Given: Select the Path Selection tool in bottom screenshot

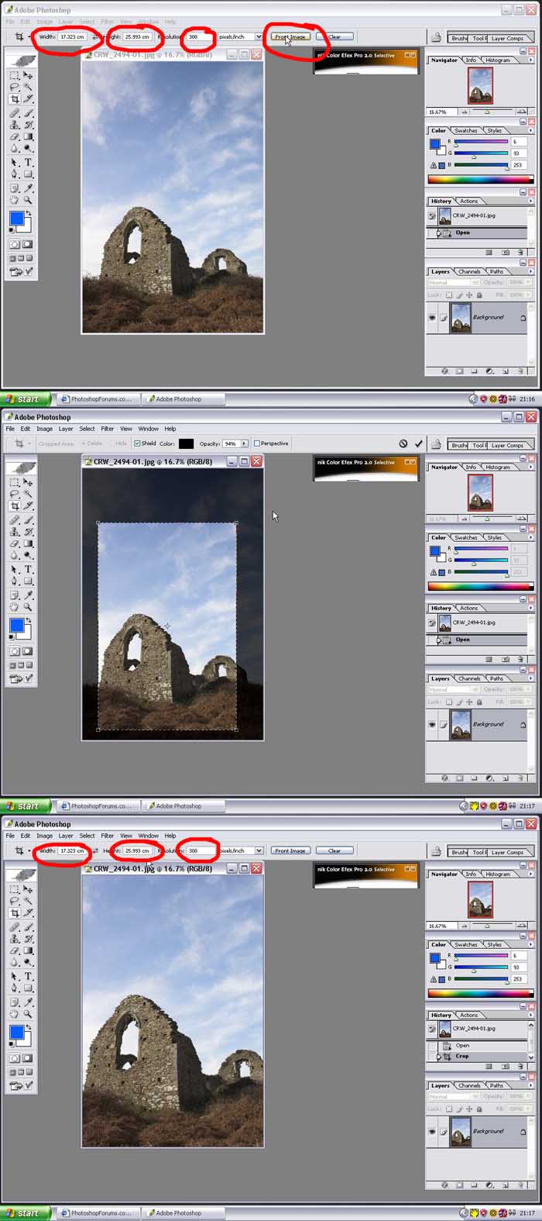Looking at the screenshot, I should point(15,976).
